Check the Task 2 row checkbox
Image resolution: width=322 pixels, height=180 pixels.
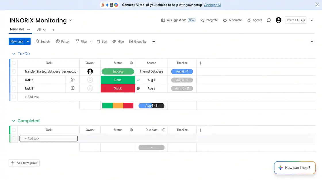[14, 80]
